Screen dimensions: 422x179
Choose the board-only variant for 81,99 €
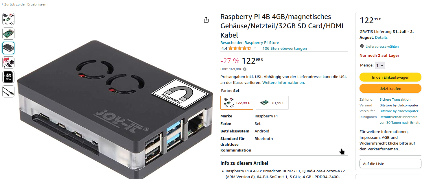pyautogui.click(x=272, y=103)
